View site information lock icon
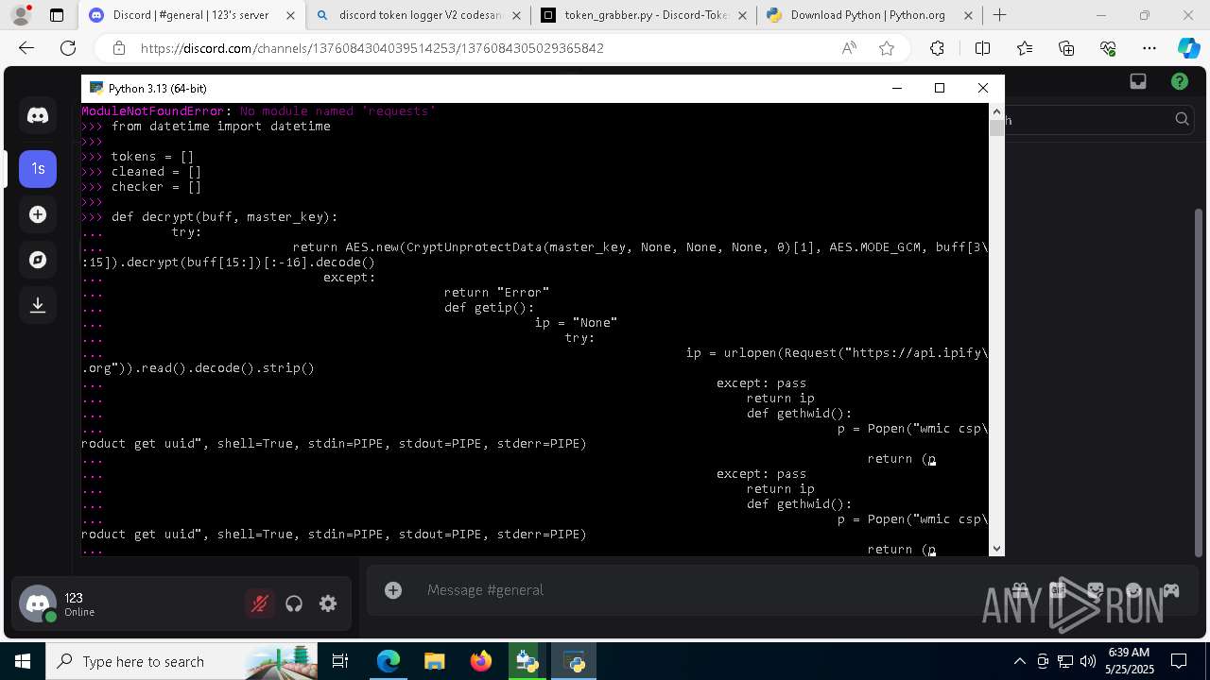Screen dimensions: 1210x680 pyautogui.click(x=118, y=48)
